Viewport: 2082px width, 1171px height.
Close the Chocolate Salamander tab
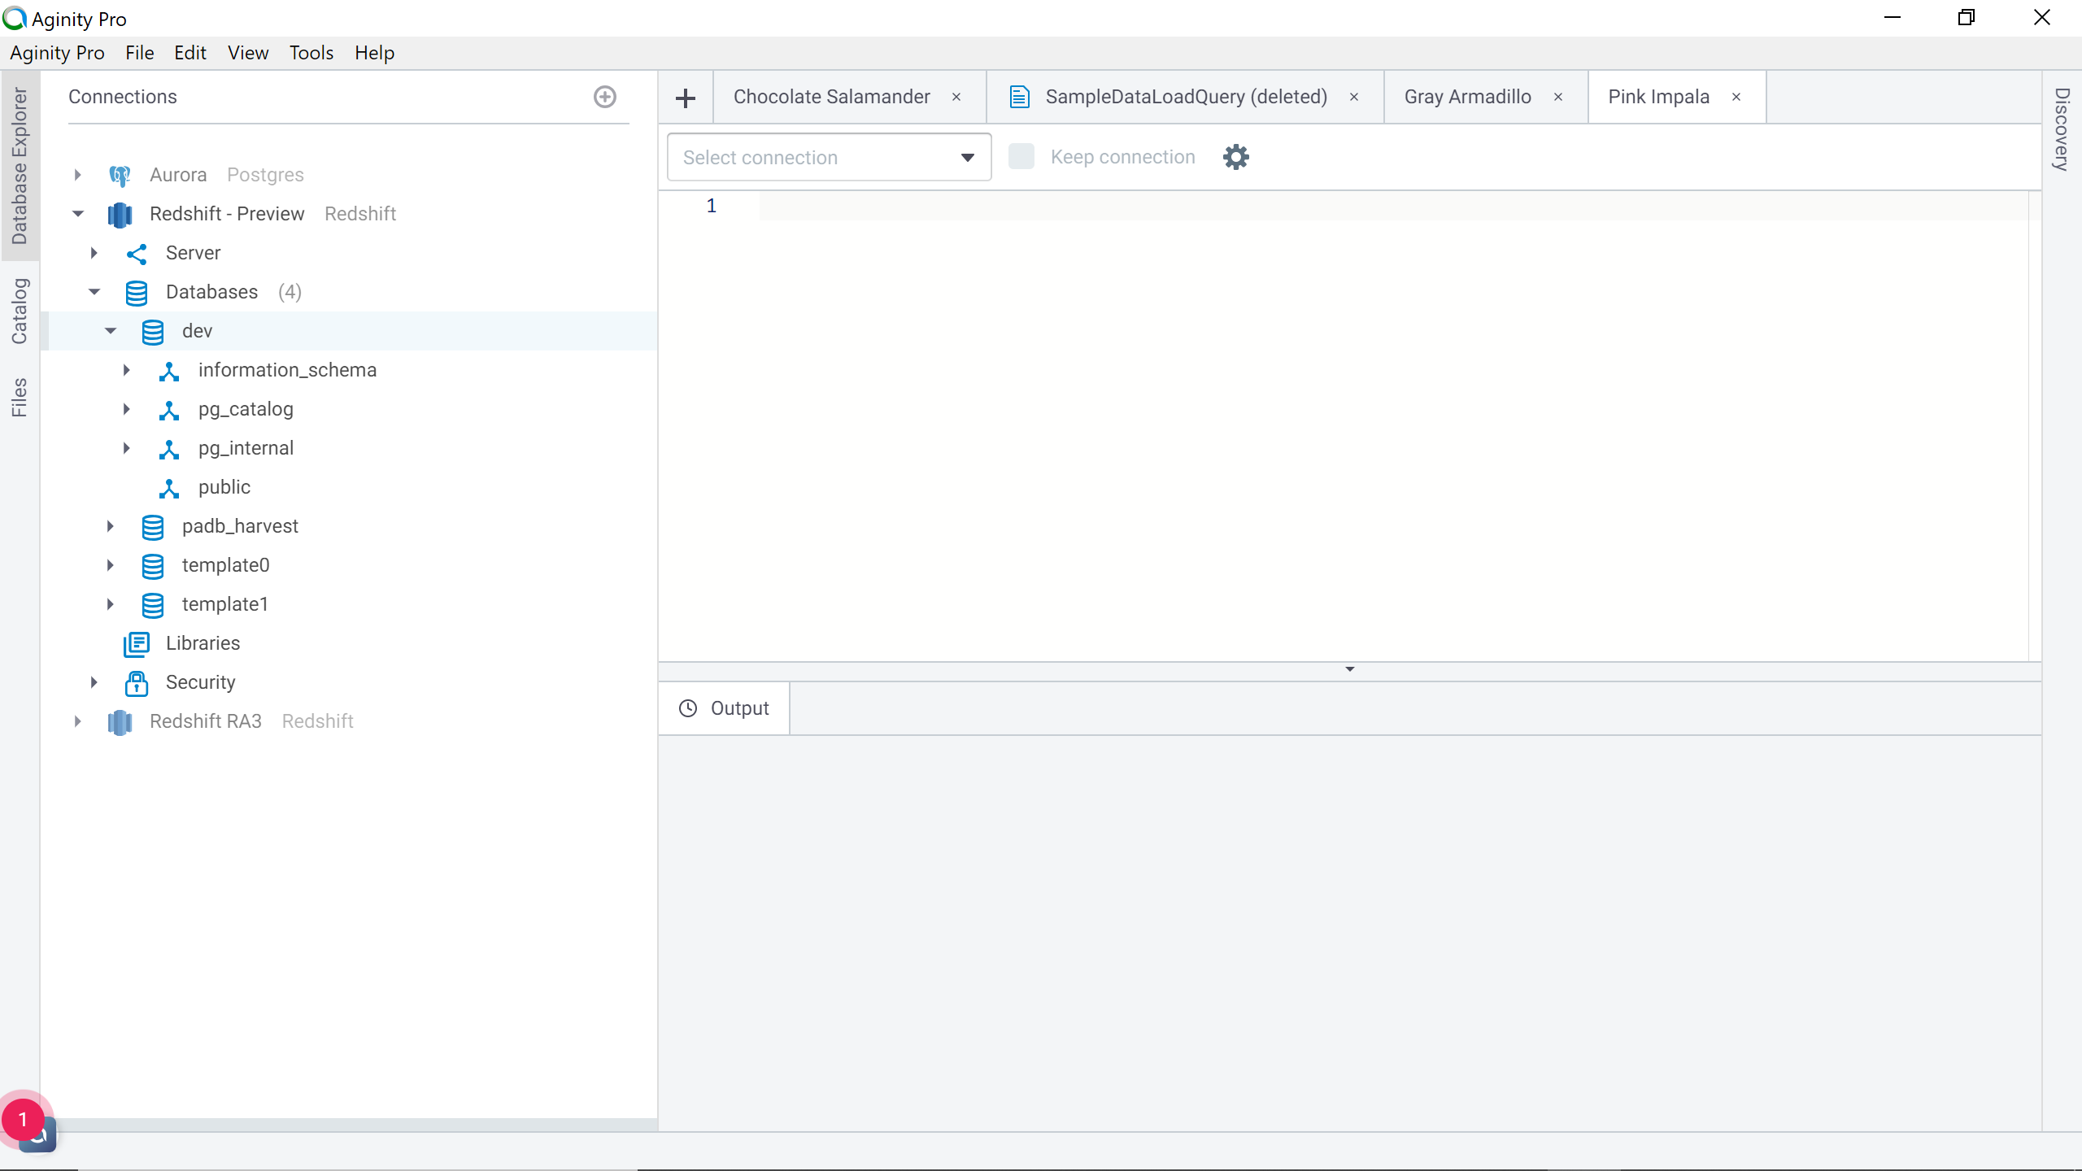(x=956, y=97)
